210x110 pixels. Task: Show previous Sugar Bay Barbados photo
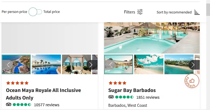click(111, 65)
